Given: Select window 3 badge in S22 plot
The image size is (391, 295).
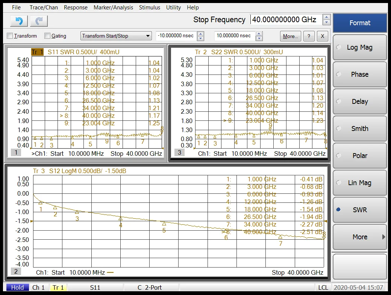Looking at the screenshot, I should coord(179,152).
